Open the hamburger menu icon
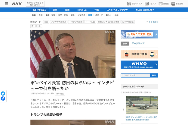 (7, 4)
